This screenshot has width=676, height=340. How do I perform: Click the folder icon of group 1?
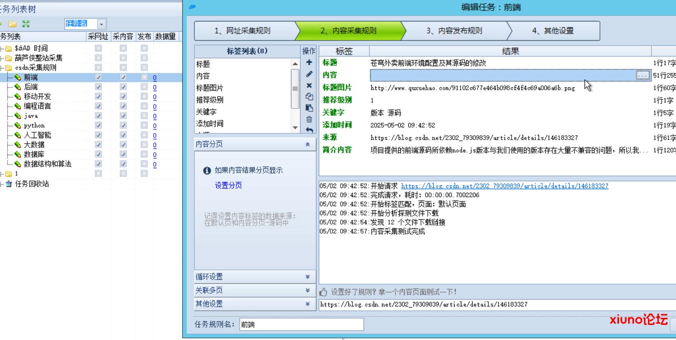pos(8,174)
